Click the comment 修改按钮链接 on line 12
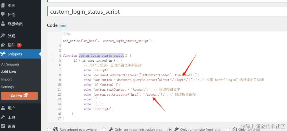Screen dimensions: 287x131 click(182, 94)
